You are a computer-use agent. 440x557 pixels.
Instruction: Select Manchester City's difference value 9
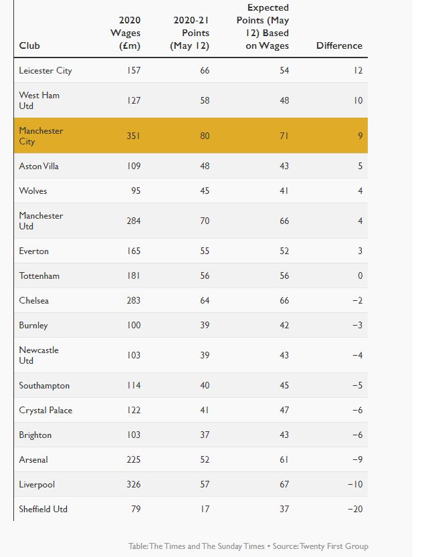pos(360,136)
